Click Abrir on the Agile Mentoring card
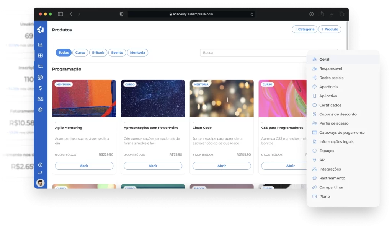Screen dimensions: 392x229 tap(84, 166)
